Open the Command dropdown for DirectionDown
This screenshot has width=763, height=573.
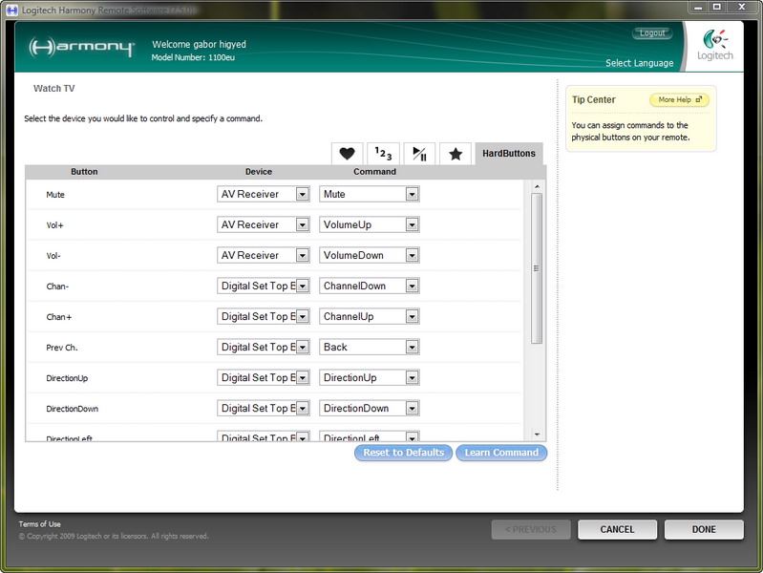[412, 409]
